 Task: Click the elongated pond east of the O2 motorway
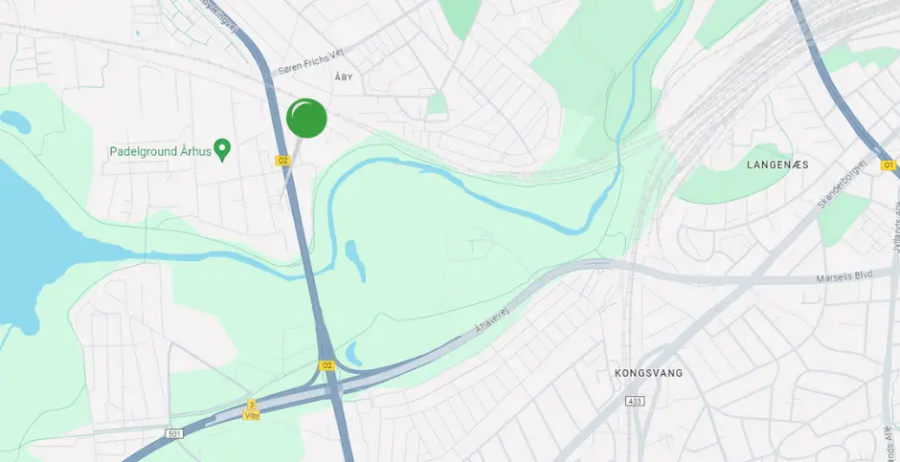[x=354, y=259]
